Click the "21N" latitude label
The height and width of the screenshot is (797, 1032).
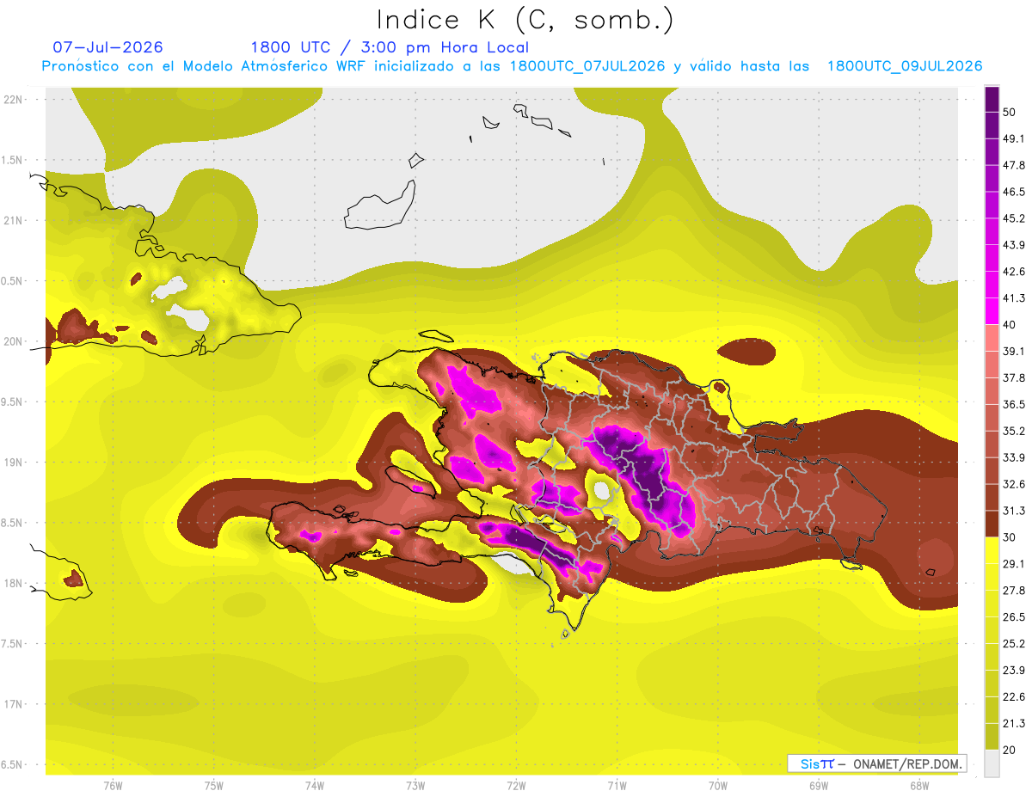(x=13, y=220)
